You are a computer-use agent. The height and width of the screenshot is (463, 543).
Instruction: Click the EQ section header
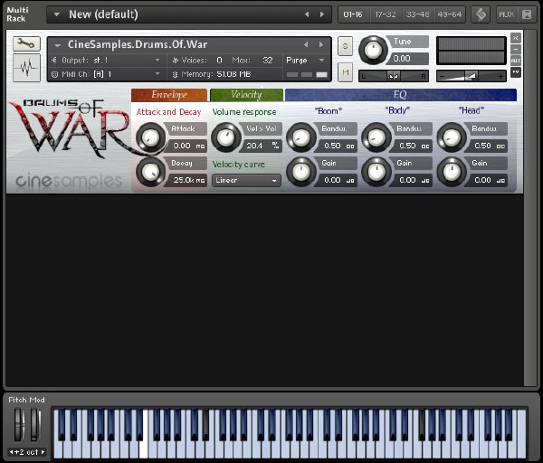[x=401, y=95]
